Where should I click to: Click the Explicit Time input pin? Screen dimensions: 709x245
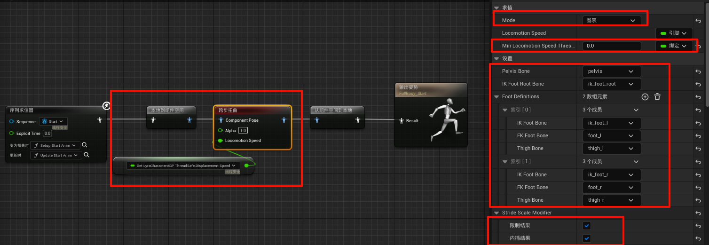pyautogui.click(x=12, y=133)
